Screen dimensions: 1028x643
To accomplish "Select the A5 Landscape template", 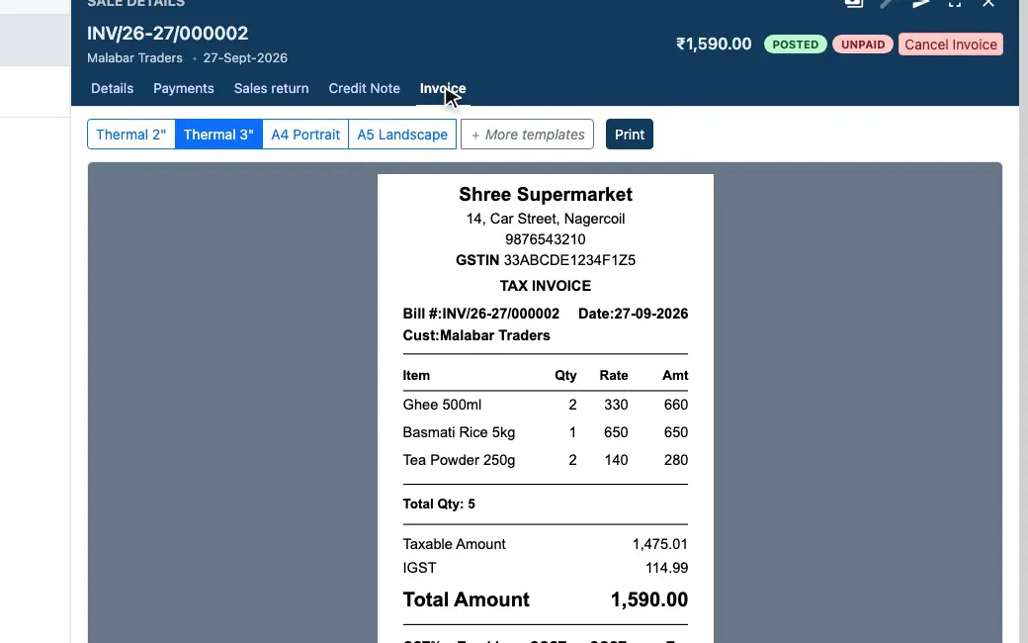I will click(x=402, y=135).
